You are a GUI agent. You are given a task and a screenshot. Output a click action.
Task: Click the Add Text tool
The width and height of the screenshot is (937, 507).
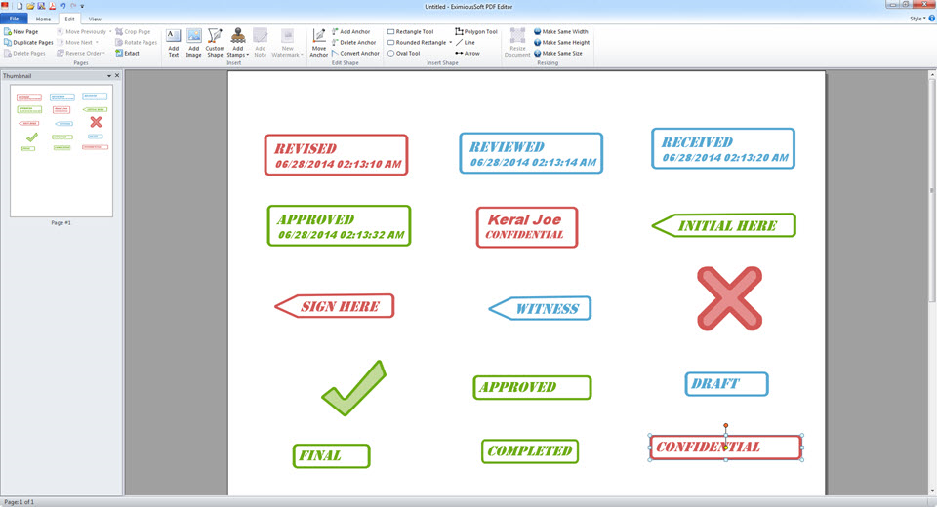174,43
